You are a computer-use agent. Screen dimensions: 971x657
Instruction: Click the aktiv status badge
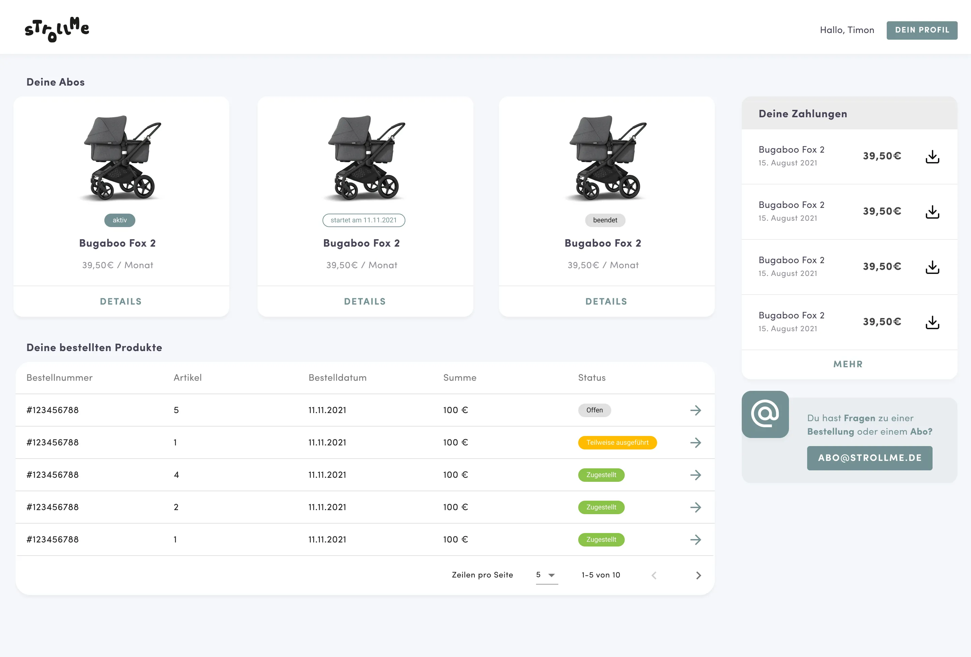119,220
